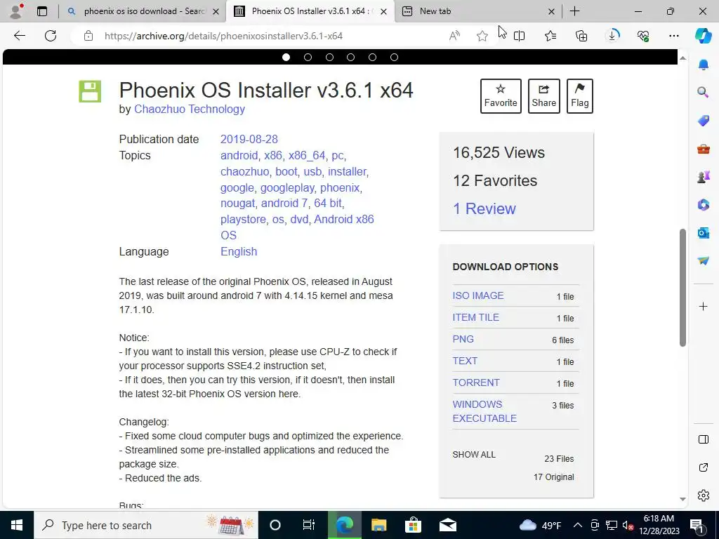Open the Read aloud icon in address bar

(454, 36)
